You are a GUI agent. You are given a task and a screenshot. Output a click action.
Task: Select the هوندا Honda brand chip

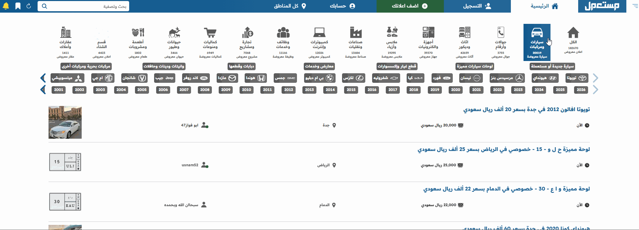click(x=256, y=78)
